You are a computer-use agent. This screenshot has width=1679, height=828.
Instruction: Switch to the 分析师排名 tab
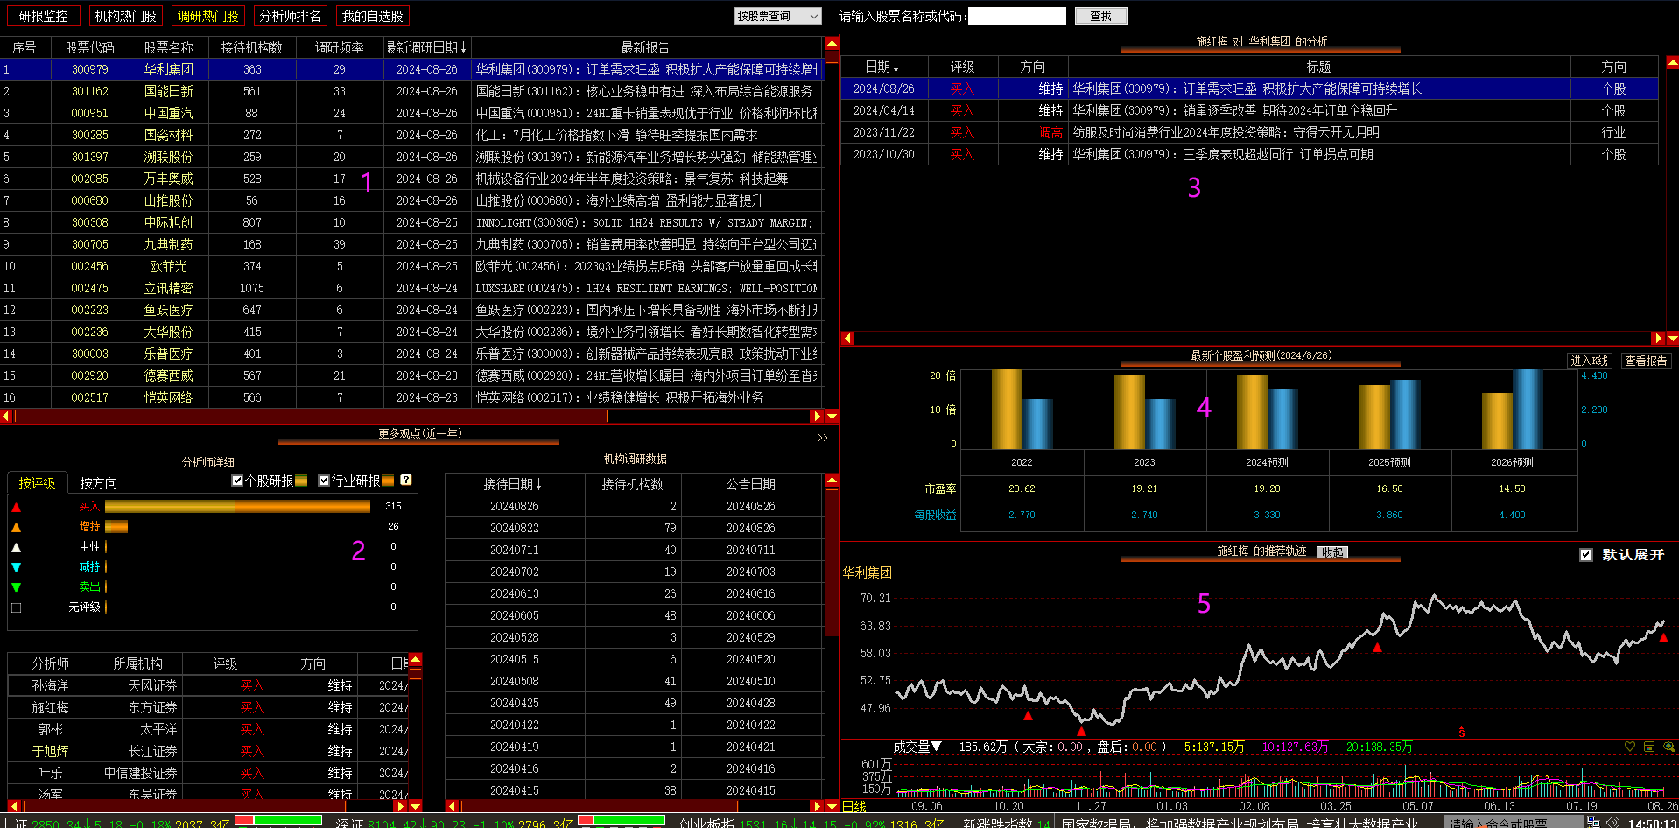[290, 16]
